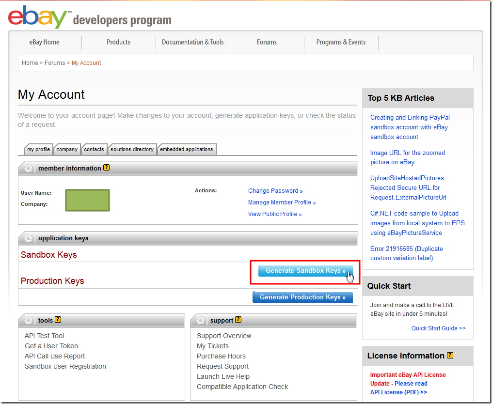Open Support Overview link
The width and height of the screenshot is (492, 404).
(224, 336)
